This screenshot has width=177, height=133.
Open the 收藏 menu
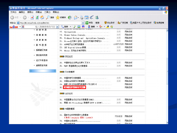[x=39, y=12]
